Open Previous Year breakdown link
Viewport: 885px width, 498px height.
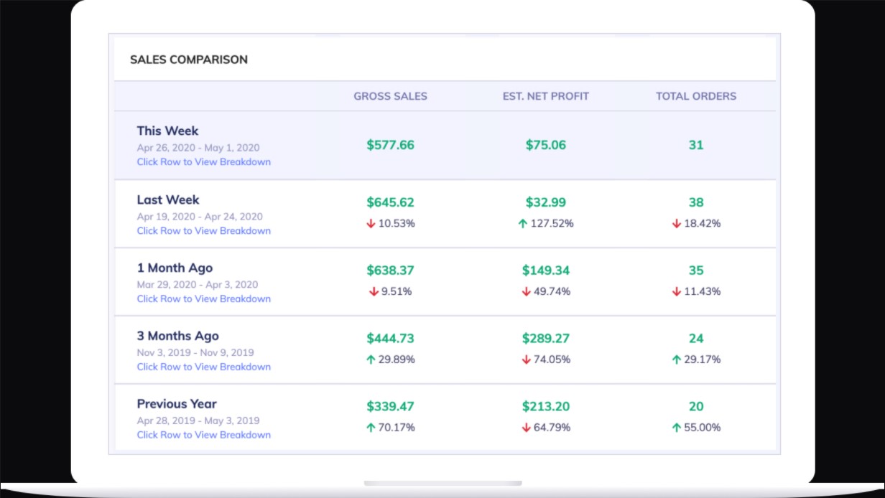click(x=204, y=435)
